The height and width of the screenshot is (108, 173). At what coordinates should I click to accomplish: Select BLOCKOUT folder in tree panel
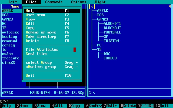[x=112, y=28]
